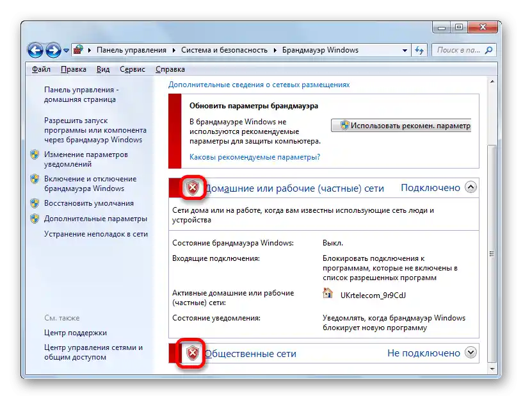Image resolution: width=523 pixels, height=400 pixels.
Task: Click the red shield icon of Домашние или рабочие сети
Action: (193, 188)
